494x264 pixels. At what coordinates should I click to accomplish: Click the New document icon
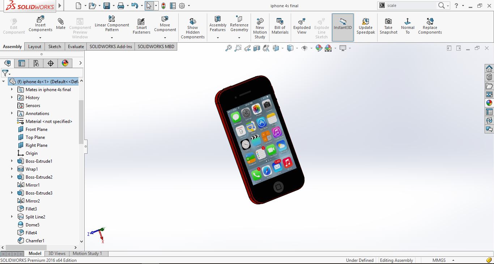click(x=78, y=5)
